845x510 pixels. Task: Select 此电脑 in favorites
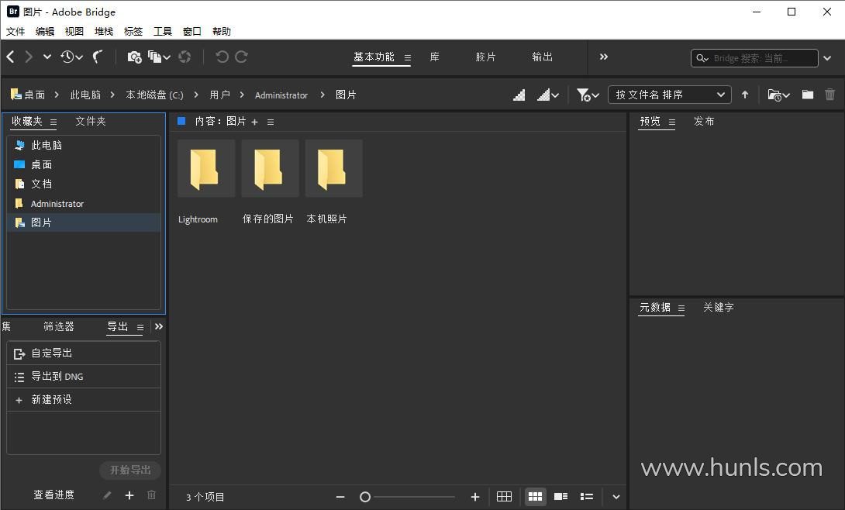click(84, 145)
